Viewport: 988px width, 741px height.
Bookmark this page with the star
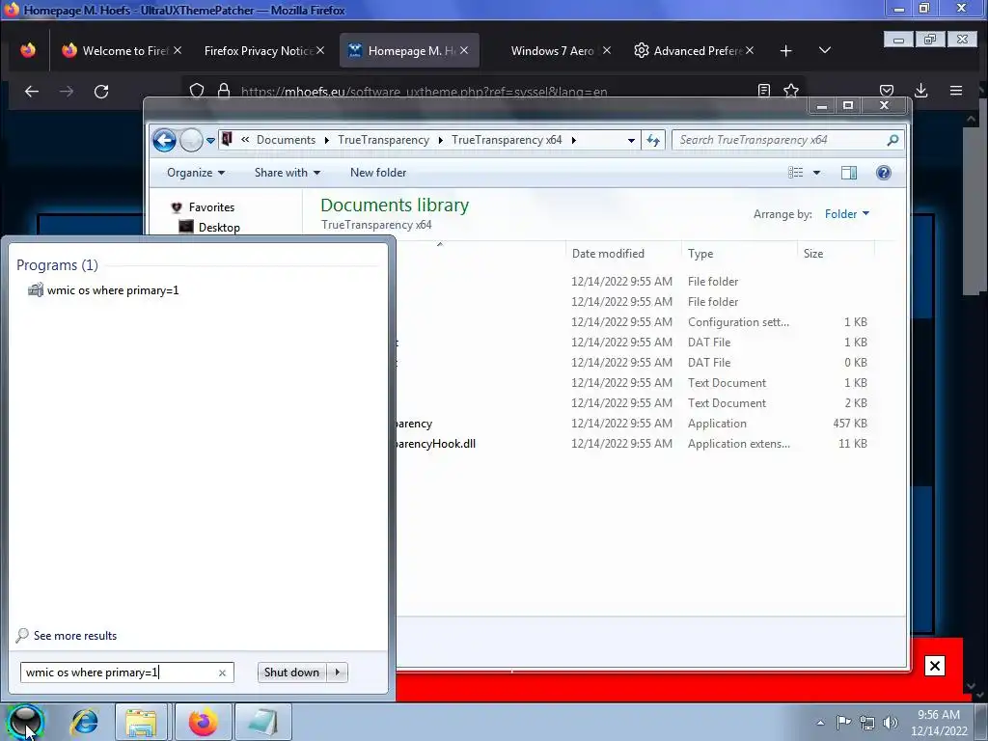click(791, 91)
